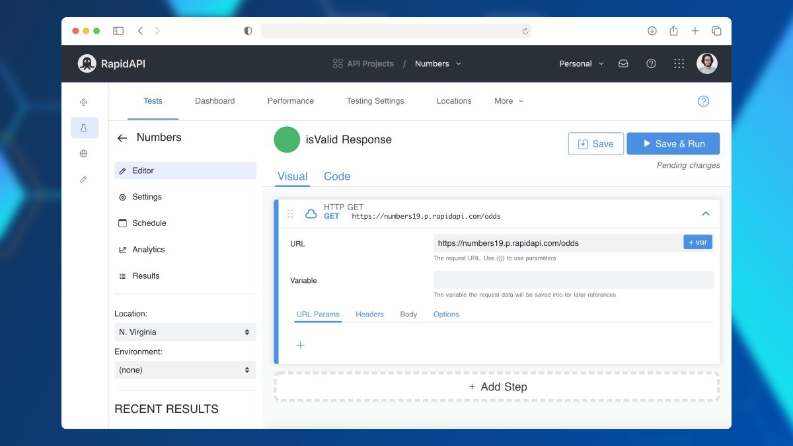793x446 pixels.
Task: Click the privacy shield icon in the browser toolbar
Action: pyautogui.click(x=247, y=30)
